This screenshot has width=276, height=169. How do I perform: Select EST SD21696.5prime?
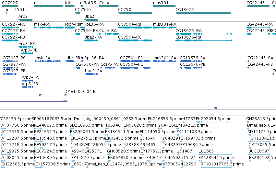(86, 125)
